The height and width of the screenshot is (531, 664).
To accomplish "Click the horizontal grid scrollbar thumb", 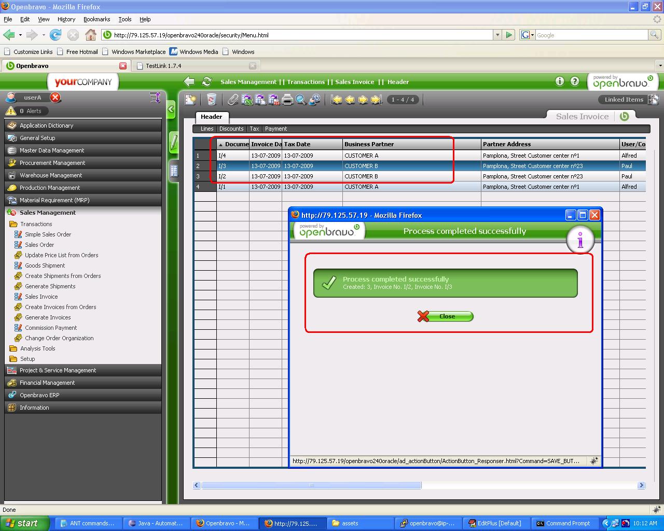I will coord(311,485).
